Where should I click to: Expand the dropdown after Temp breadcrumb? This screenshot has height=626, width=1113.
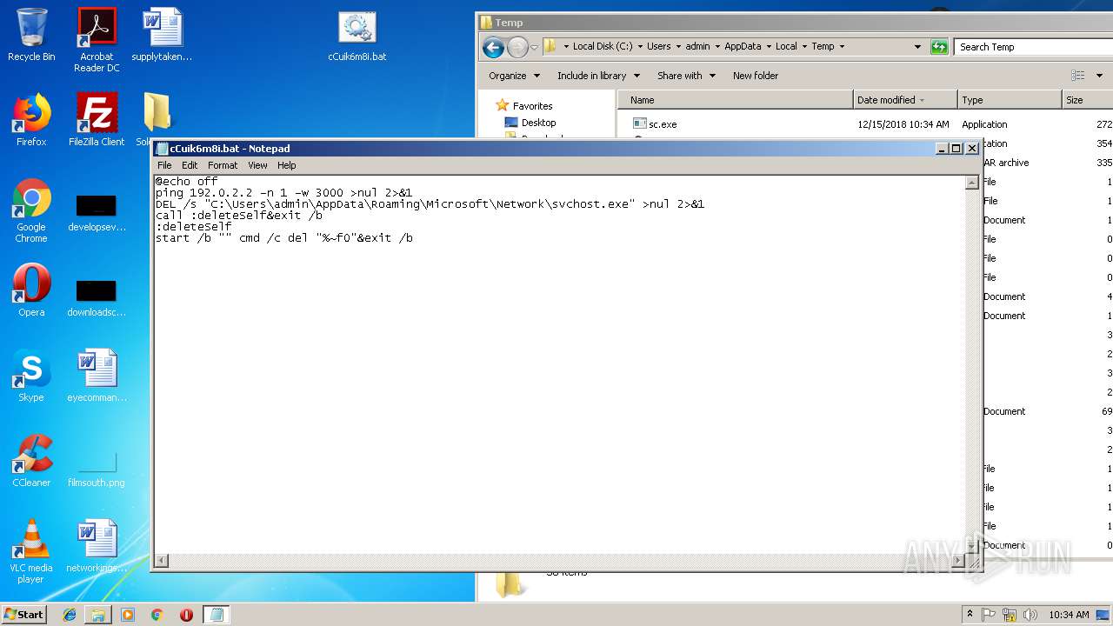click(x=842, y=47)
